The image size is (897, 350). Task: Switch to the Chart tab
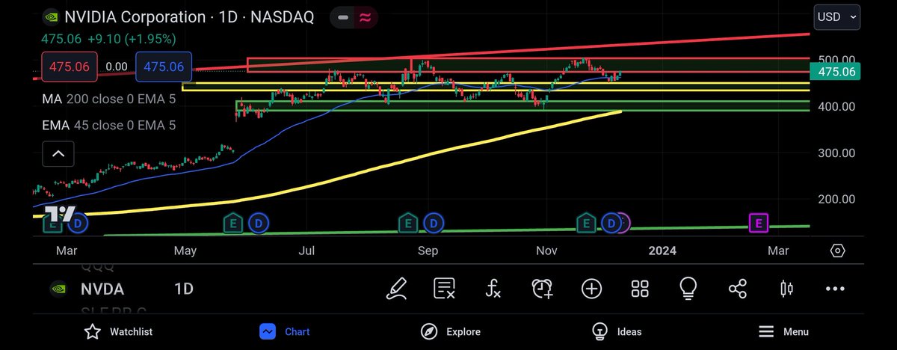point(285,331)
